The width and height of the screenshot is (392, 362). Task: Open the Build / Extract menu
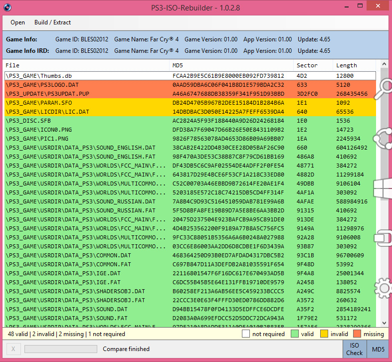[52, 22]
